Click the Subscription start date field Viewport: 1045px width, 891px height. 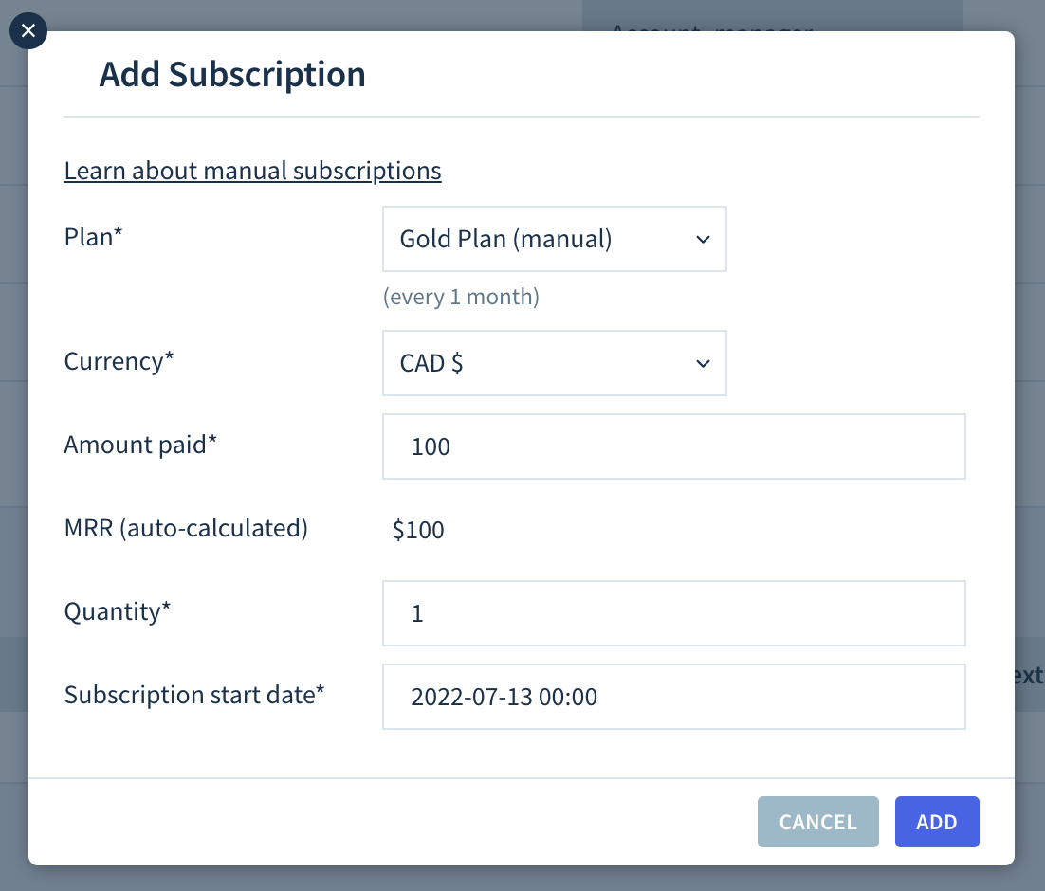point(674,697)
